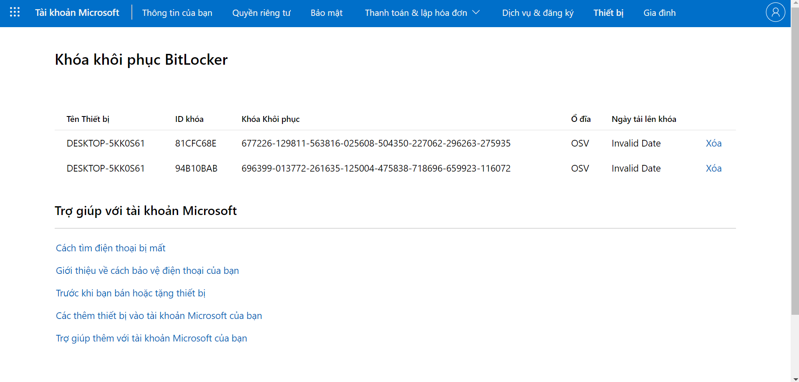Click ID khóa column header

click(x=189, y=119)
